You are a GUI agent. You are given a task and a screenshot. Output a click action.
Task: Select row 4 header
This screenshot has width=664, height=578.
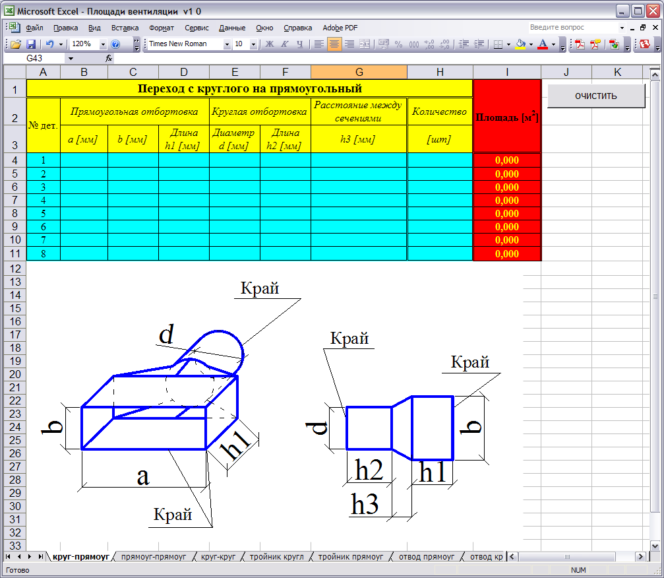point(15,160)
